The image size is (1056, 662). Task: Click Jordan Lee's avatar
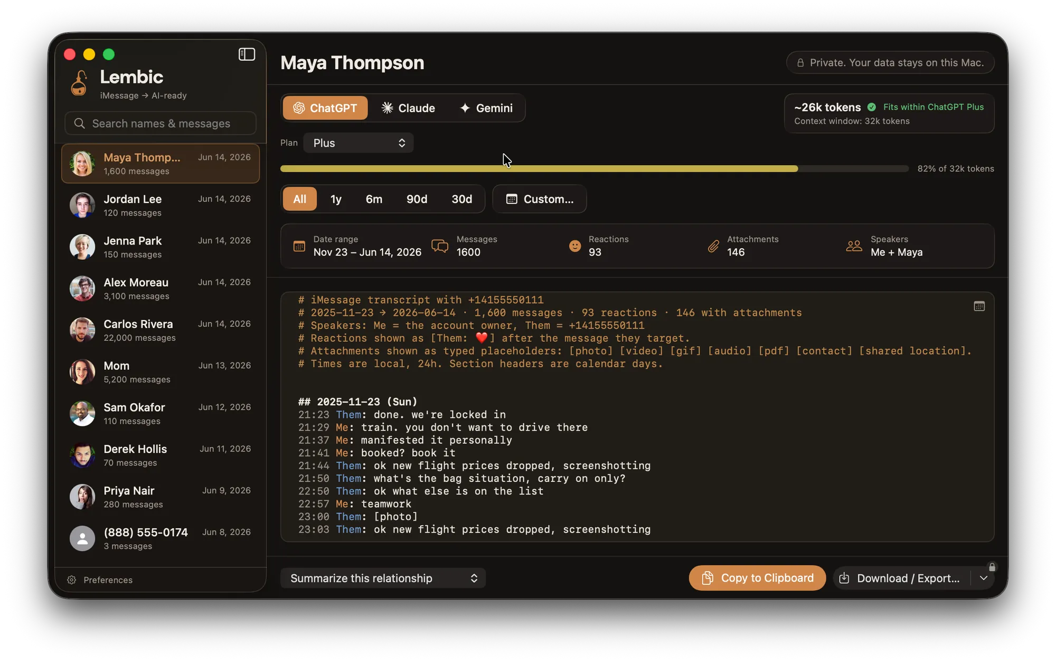[x=82, y=205]
